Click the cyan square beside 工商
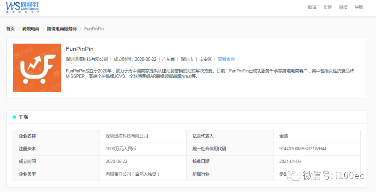Viewport: 376px width, 192px height. 14,117
